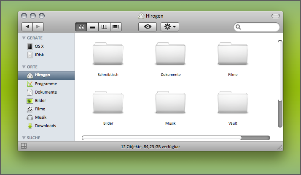Click the GERÄTE section header label
The height and width of the screenshot is (175, 301).
point(35,38)
